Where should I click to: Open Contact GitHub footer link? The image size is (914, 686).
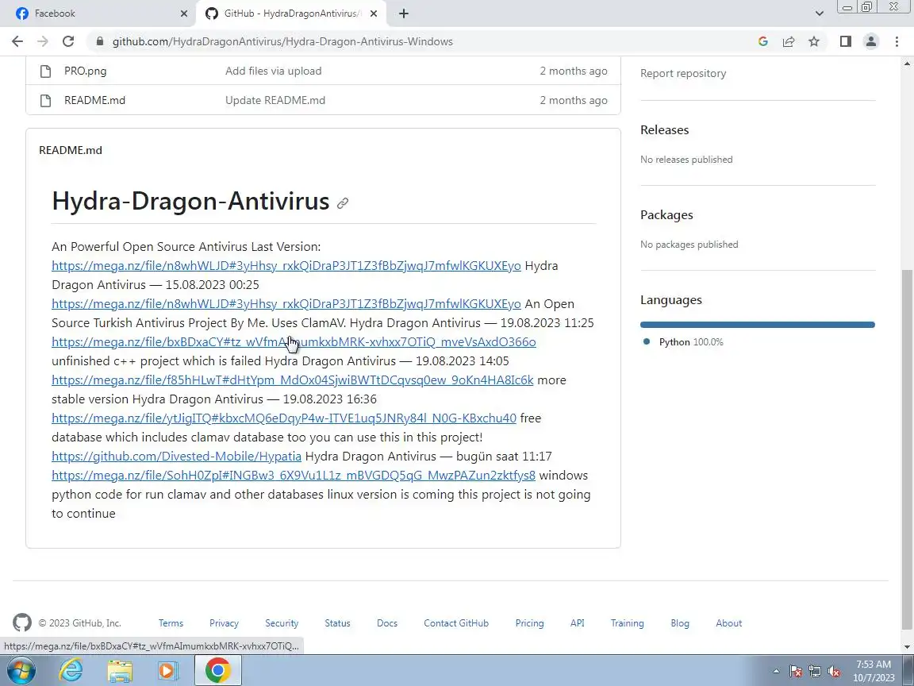click(456, 623)
